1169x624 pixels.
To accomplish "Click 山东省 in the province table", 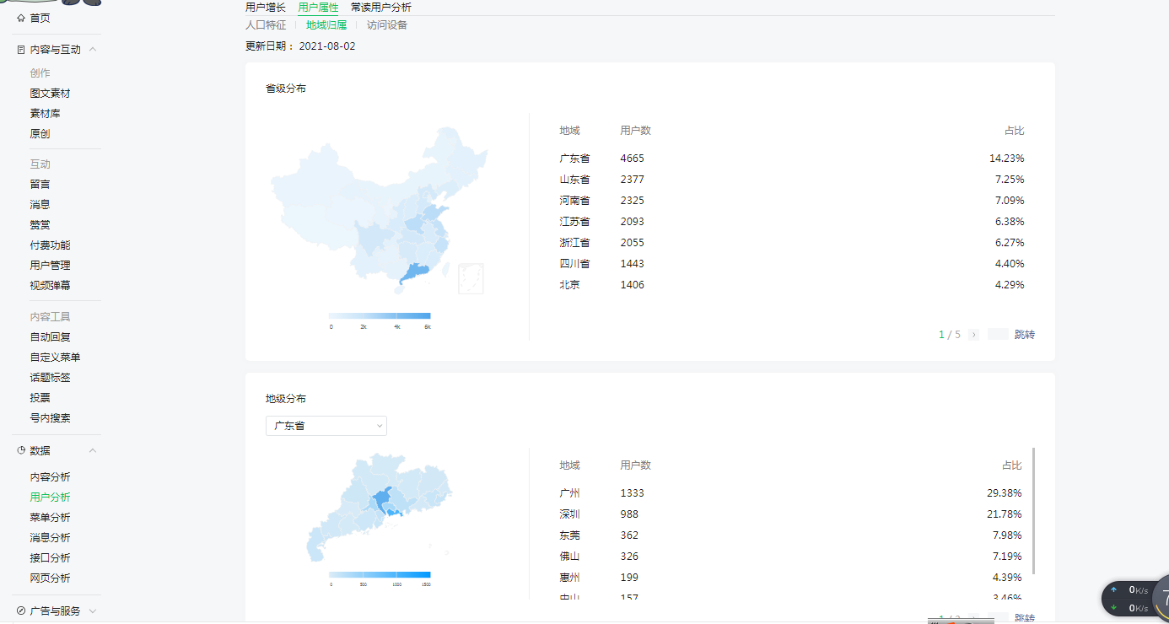I will click(574, 180).
